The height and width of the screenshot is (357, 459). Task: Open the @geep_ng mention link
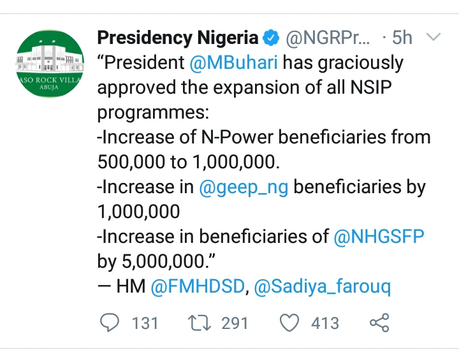[x=244, y=187]
